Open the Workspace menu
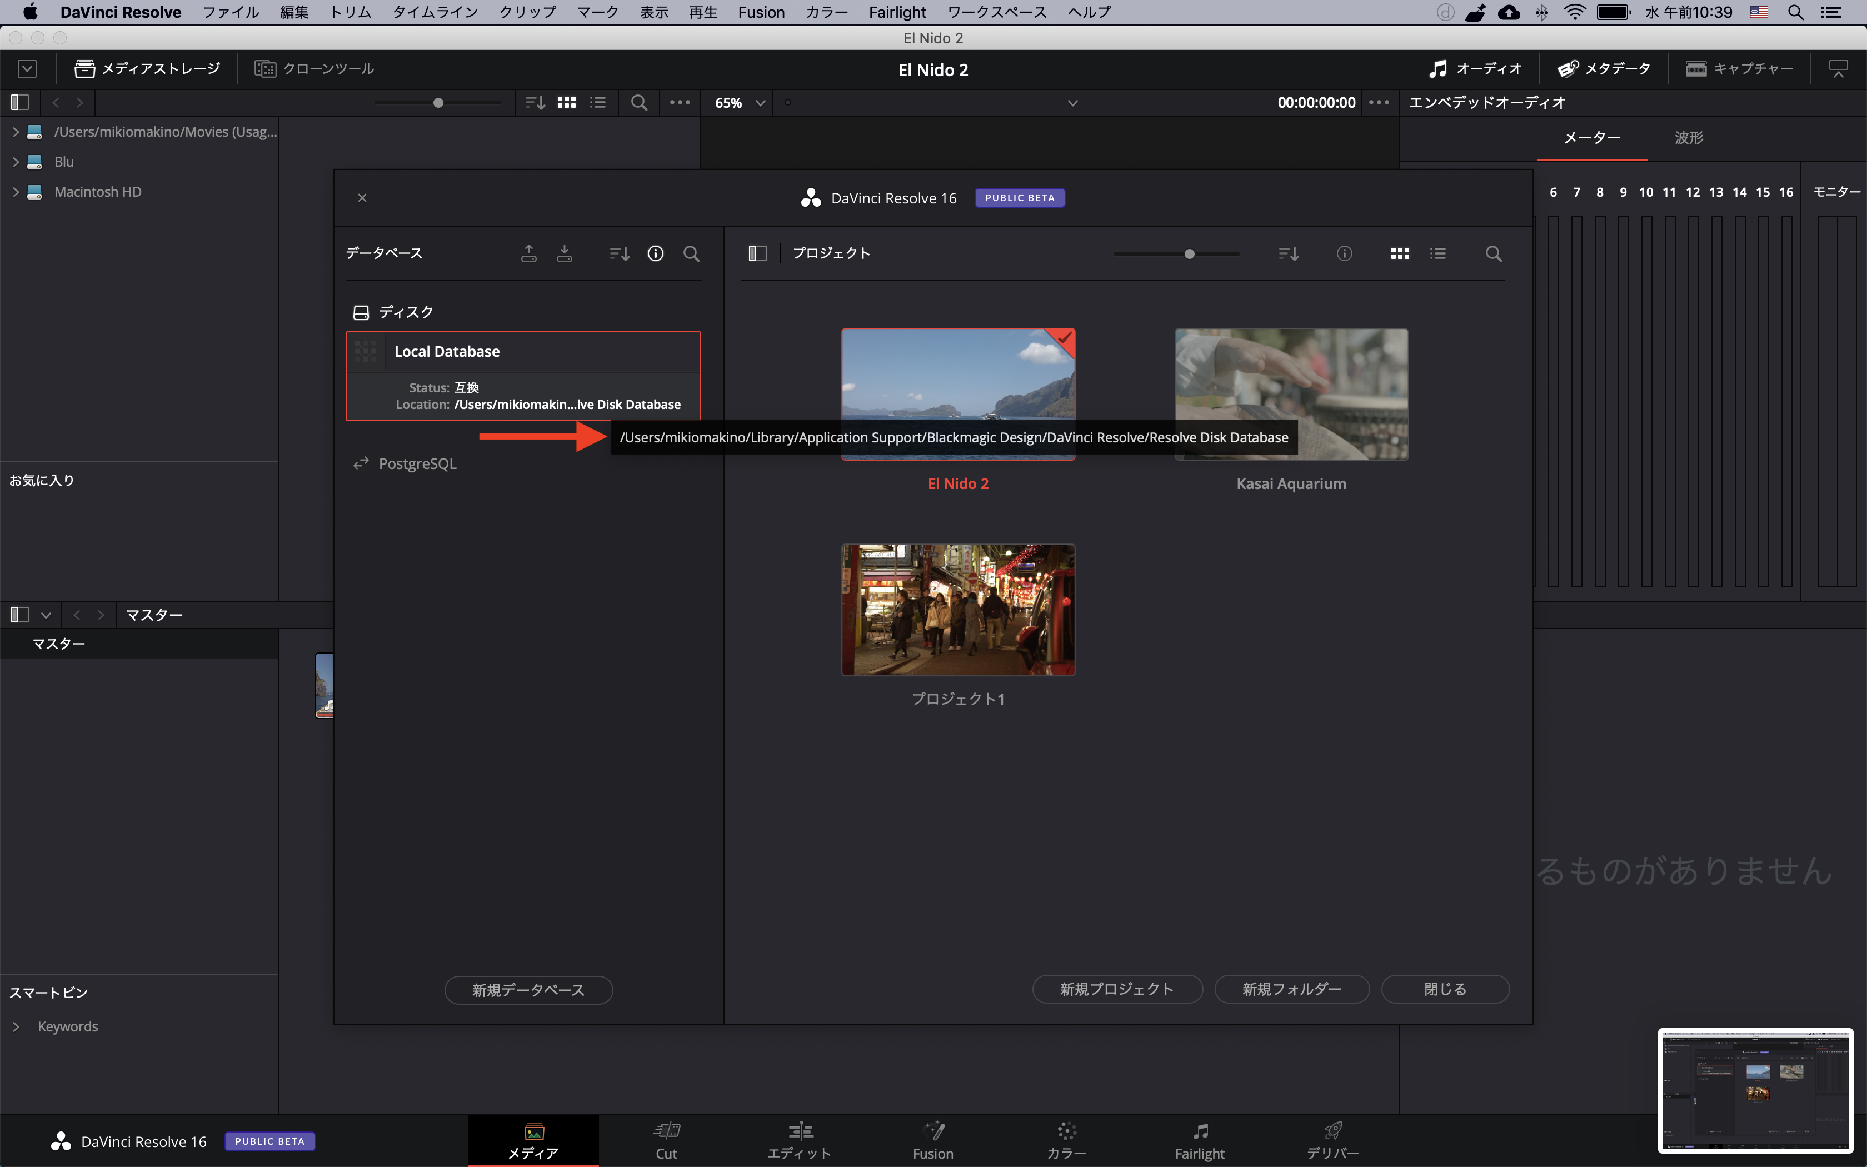 [997, 12]
